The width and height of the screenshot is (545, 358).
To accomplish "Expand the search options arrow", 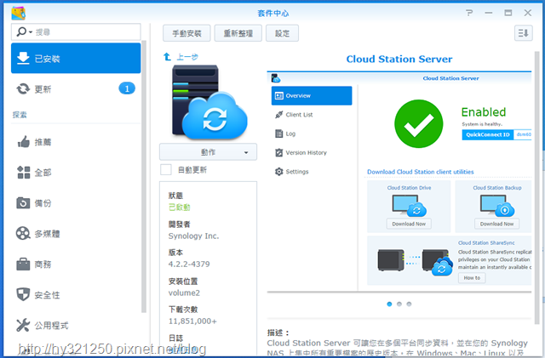I will (31, 32).
